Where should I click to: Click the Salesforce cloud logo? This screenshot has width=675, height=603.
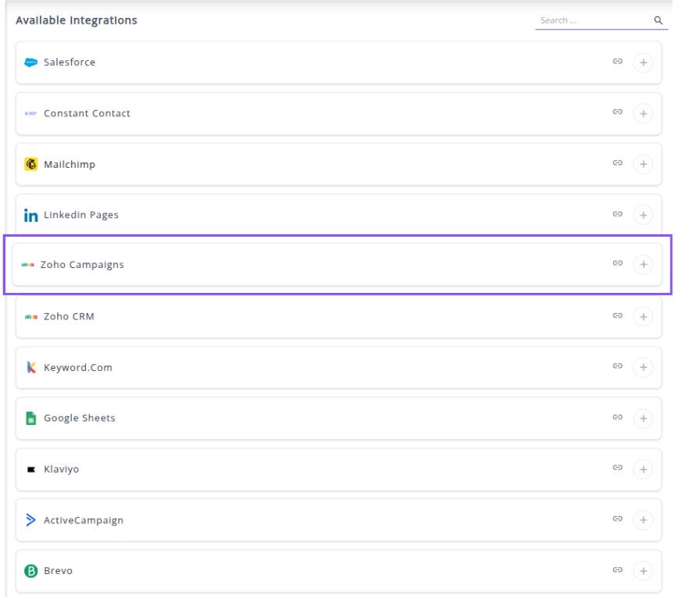31,62
